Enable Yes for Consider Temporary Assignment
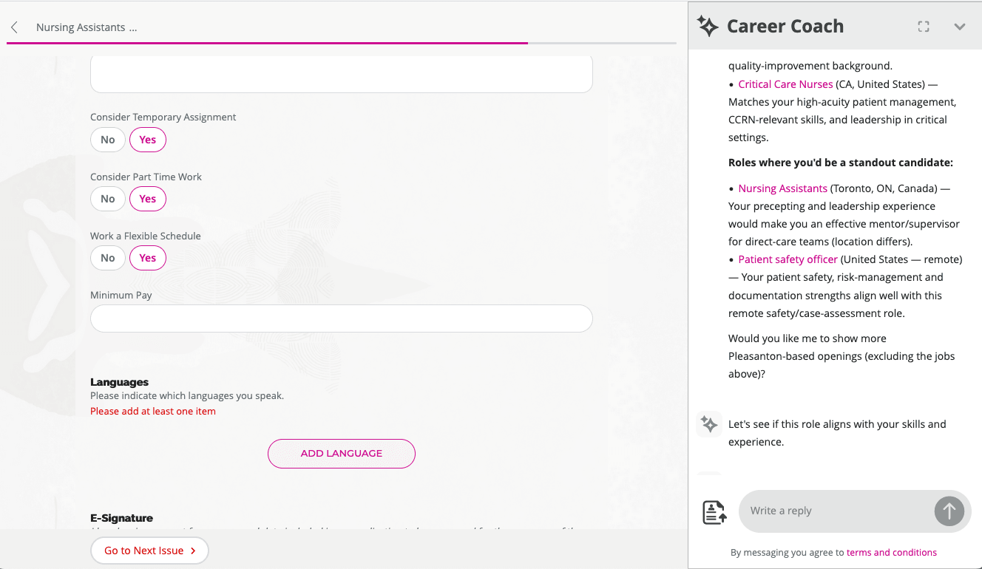The height and width of the screenshot is (569, 982). coord(147,140)
